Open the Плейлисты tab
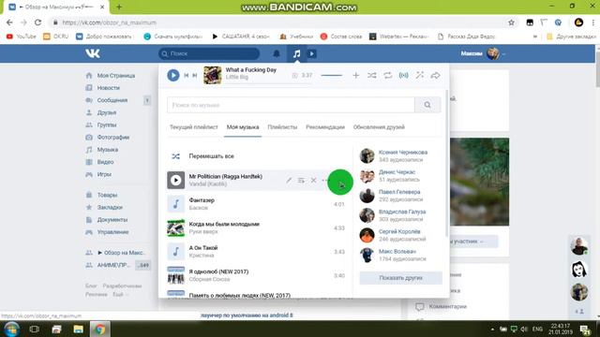The width and height of the screenshot is (600, 337). (x=282, y=127)
